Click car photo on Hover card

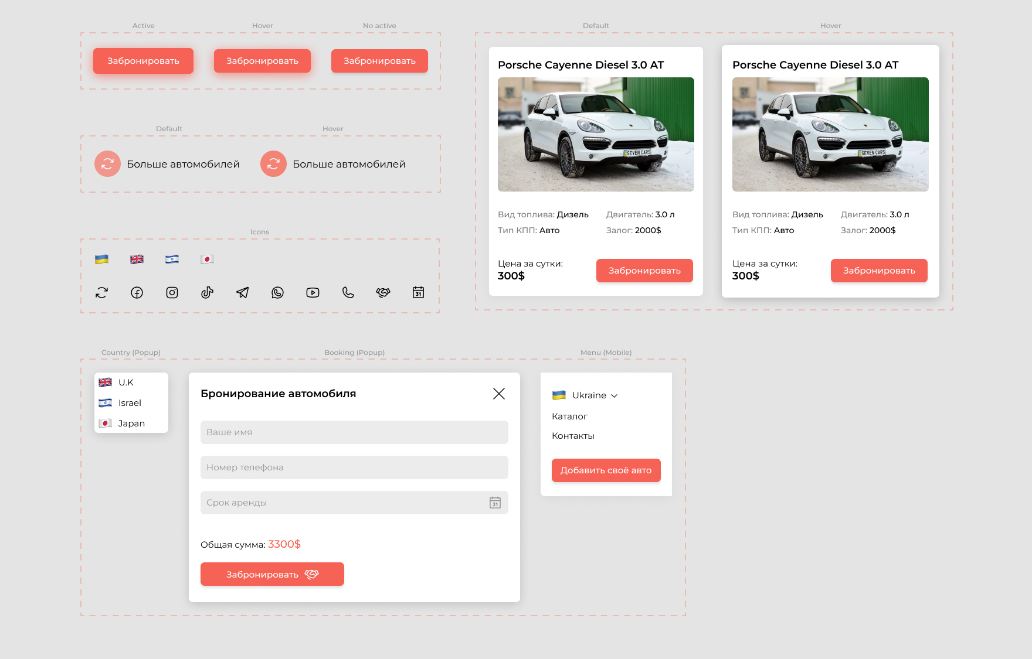[830, 134]
